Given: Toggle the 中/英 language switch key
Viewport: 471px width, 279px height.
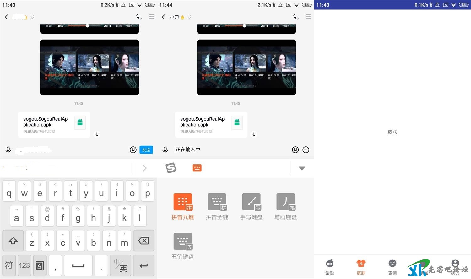Looking at the screenshot, I should pyautogui.click(x=121, y=266).
